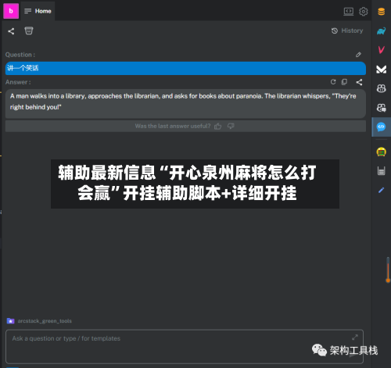
Task: Share the answer using answer share icon
Action: pyautogui.click(x=359, y=82)
